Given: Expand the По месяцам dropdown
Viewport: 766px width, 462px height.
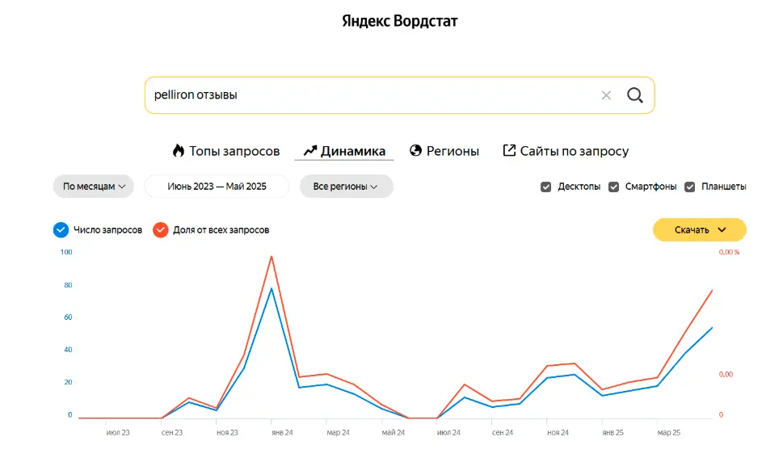Looking at the screenshot, I should click(x=94, y=186).
